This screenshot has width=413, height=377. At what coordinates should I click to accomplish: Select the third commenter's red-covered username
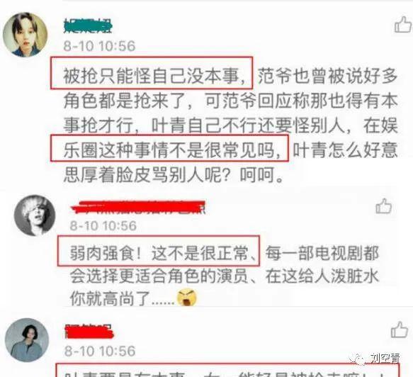pos(89,331)
